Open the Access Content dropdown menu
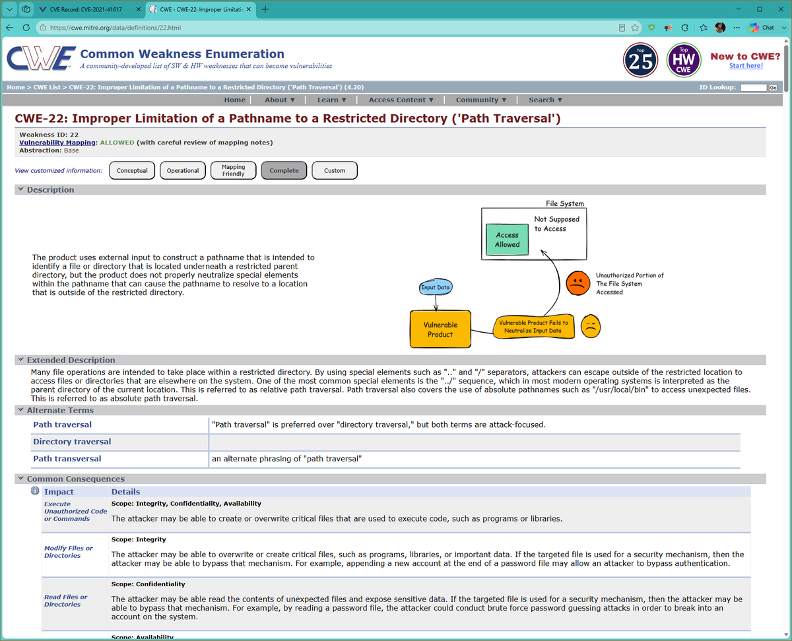The image size is (792, 641). 401,100
